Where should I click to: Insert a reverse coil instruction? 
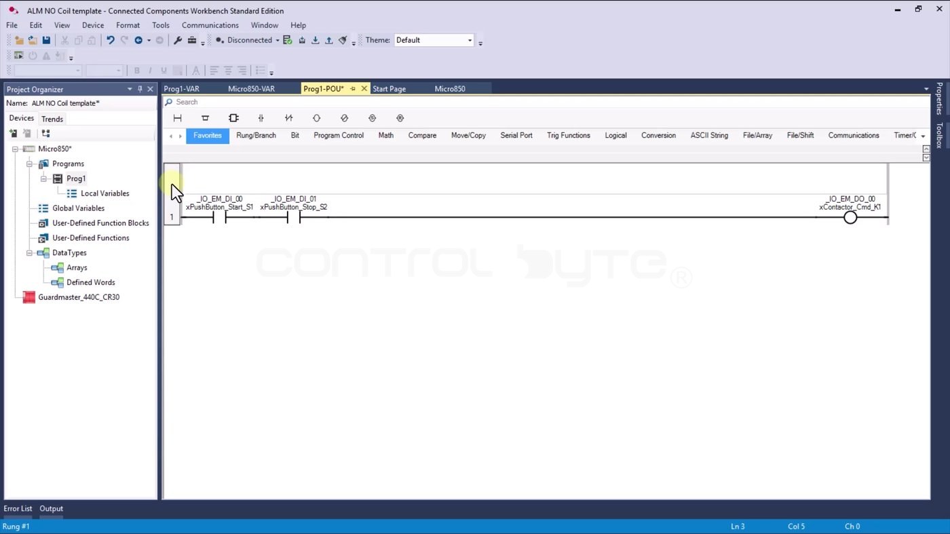(344, 118)
